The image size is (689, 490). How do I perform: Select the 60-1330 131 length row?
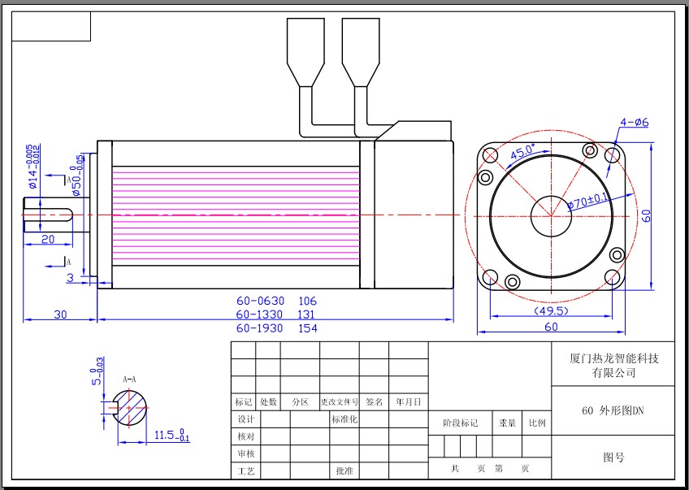pyautogui.click(x=276, y=314)
